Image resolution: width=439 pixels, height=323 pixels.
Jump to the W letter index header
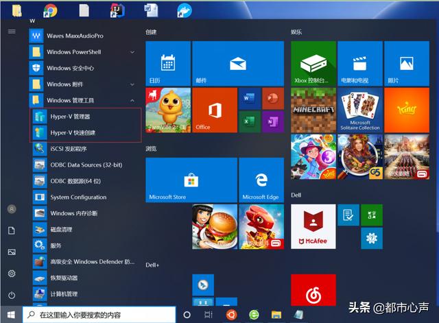(x=32, y=21)
